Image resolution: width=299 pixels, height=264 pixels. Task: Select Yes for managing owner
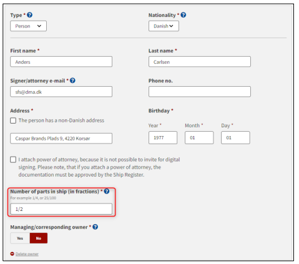[x=20, y=238]
